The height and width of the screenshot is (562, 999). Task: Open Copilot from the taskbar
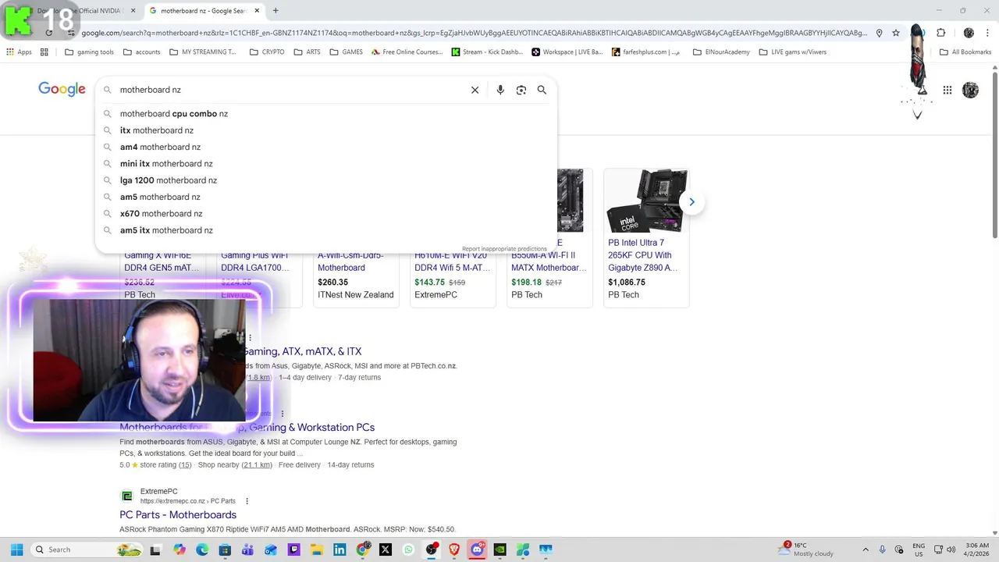[180, 550]
